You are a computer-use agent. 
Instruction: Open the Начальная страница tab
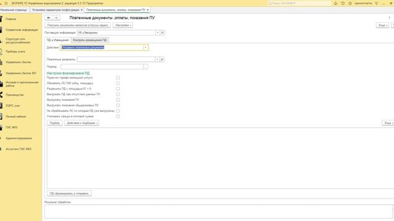[14, 10]
